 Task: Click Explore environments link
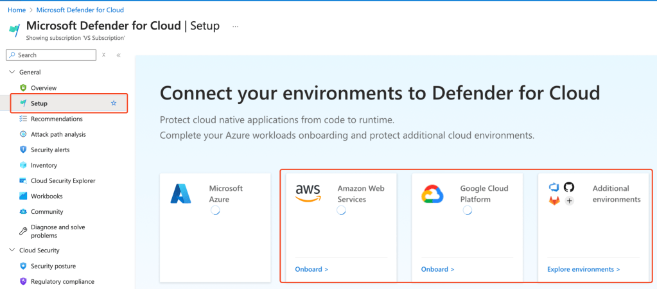click(x=583, y=269)
